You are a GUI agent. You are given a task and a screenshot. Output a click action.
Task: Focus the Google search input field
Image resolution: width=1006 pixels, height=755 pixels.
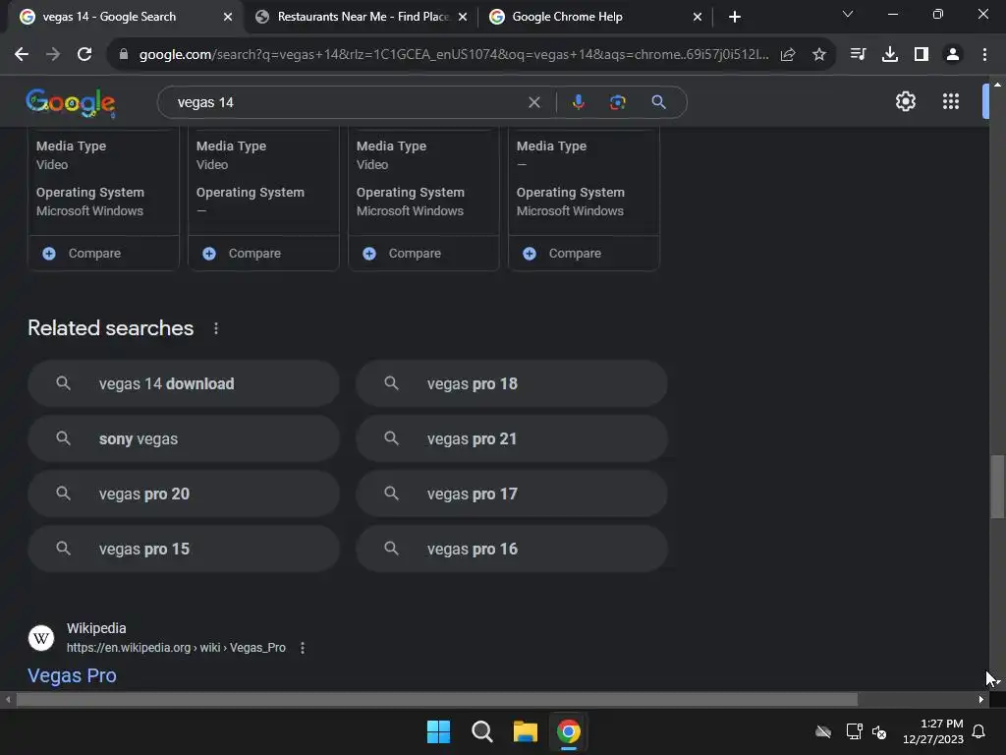coord(347,102)
